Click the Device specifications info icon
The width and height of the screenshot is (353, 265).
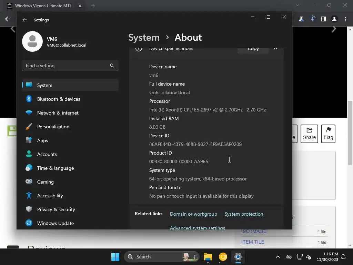click(139, 49)
